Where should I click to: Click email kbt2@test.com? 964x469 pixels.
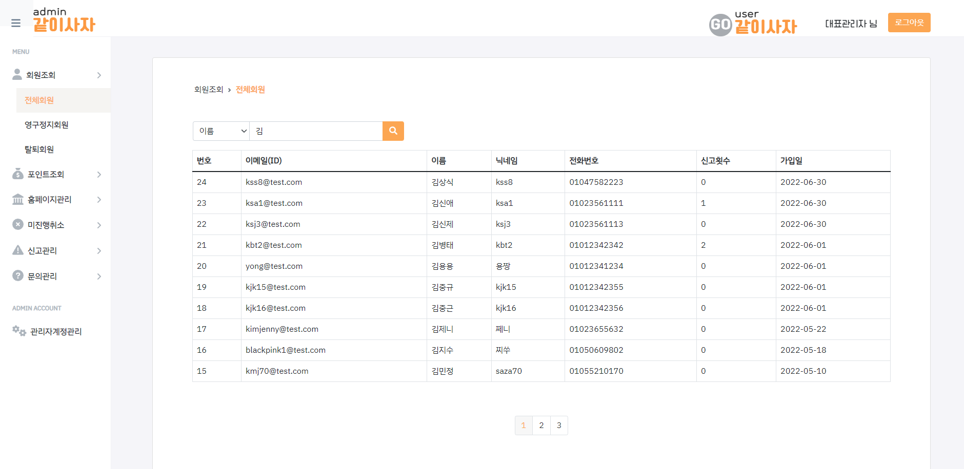click(x=274, y=245)
